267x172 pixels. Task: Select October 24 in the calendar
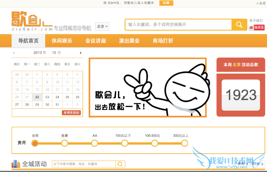pyautogui.click(x=57, y=97)
